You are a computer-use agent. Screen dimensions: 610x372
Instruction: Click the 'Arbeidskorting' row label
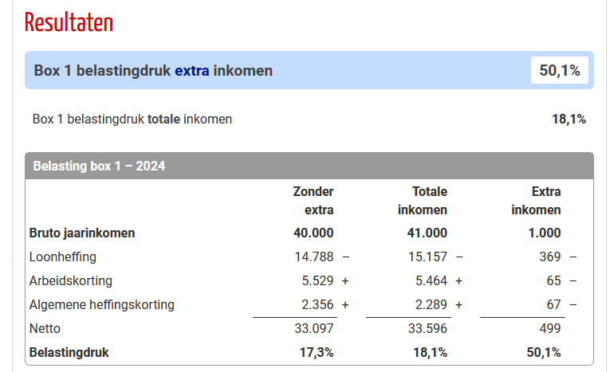coord(70,281)
